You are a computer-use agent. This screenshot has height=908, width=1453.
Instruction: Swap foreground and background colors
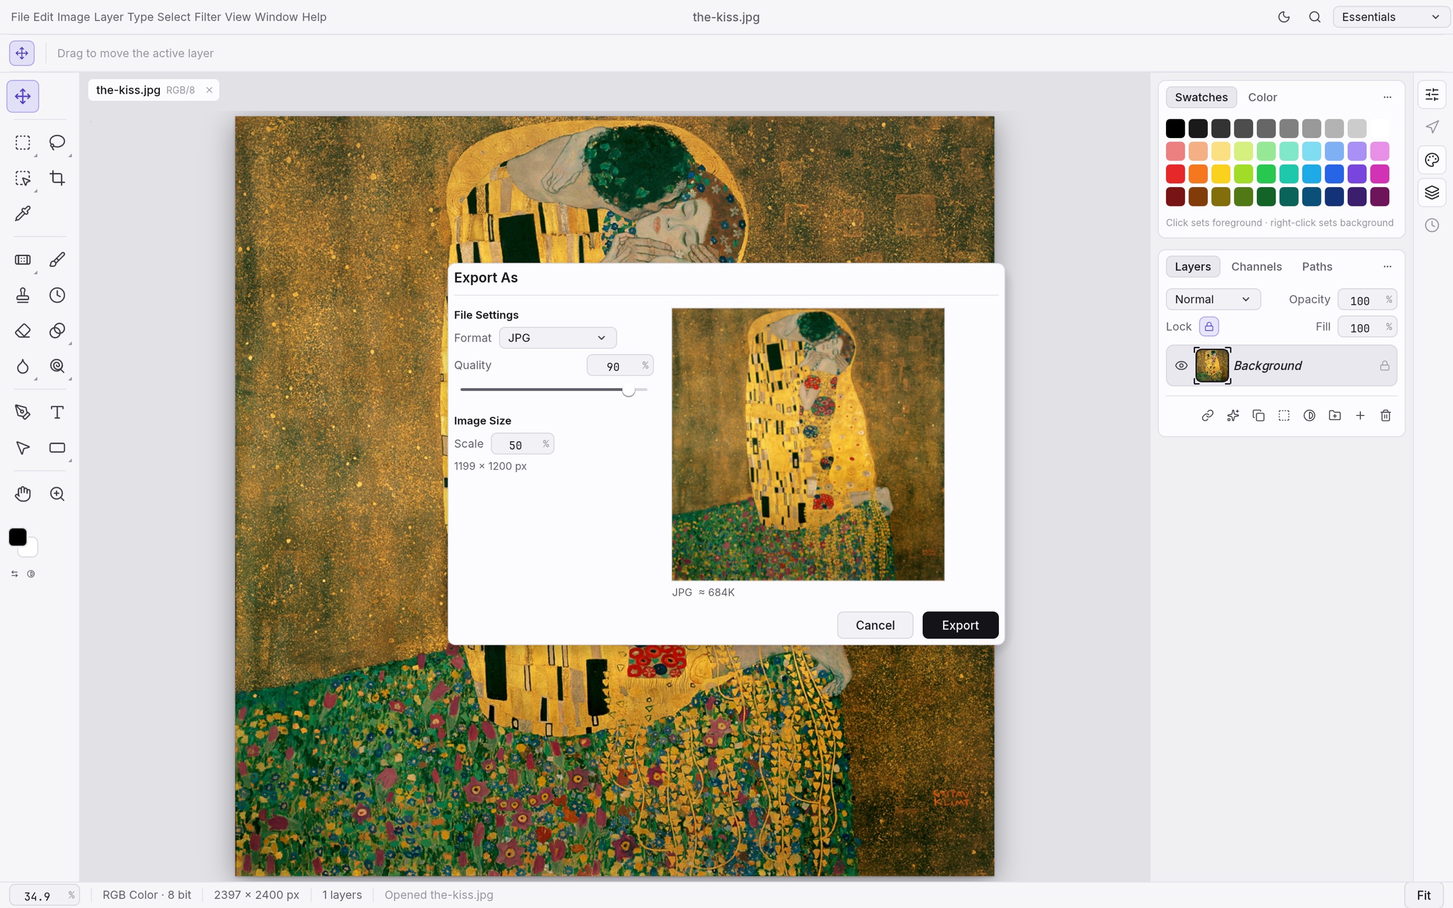click(x=15, y=574)
